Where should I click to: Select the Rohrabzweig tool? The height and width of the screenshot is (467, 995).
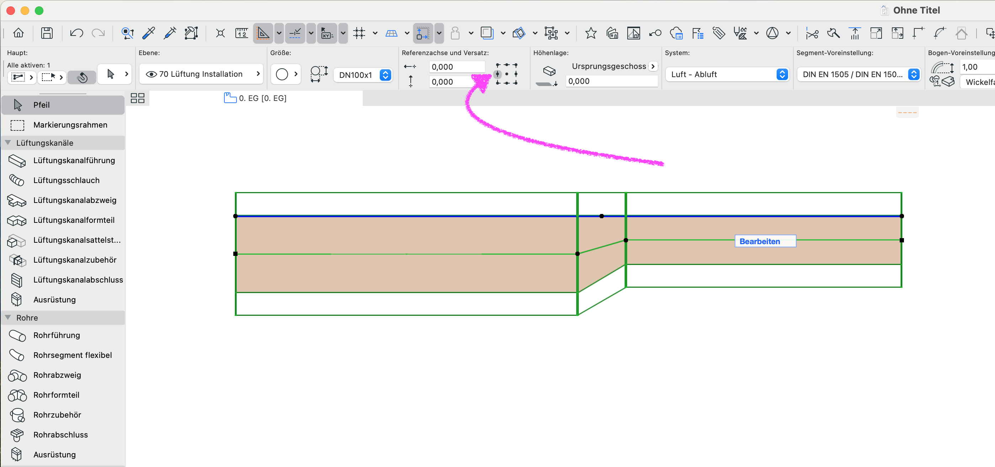pos(63,375)
